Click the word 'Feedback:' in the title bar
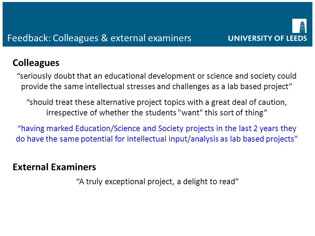This screenshot has width=315, height=236. pyautogui.click(x=29, y=38)
